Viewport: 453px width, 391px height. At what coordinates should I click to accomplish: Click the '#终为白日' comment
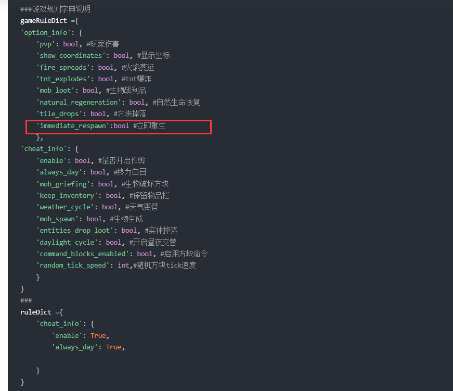(x=130, y=172)
